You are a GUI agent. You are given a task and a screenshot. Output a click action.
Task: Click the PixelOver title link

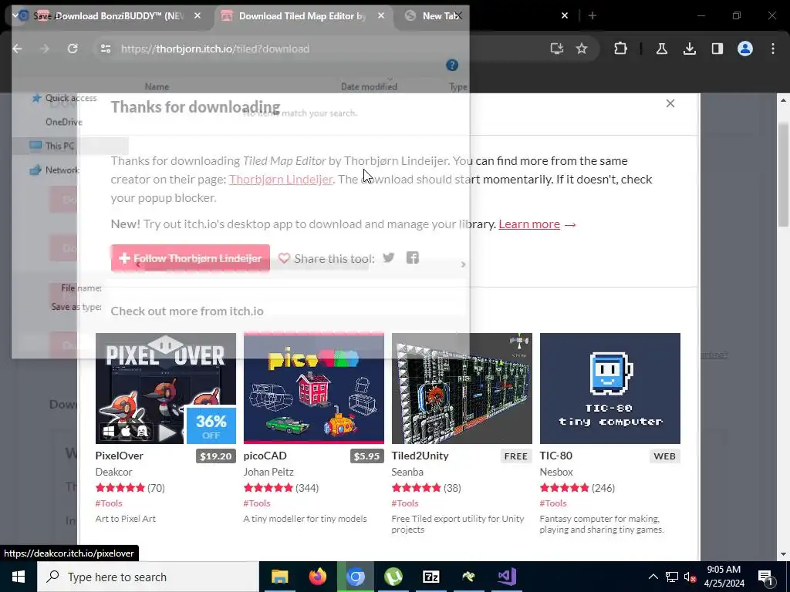coord(120,456)
